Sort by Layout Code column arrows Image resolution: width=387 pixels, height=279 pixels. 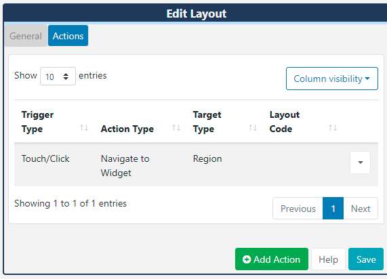point(333,128)
